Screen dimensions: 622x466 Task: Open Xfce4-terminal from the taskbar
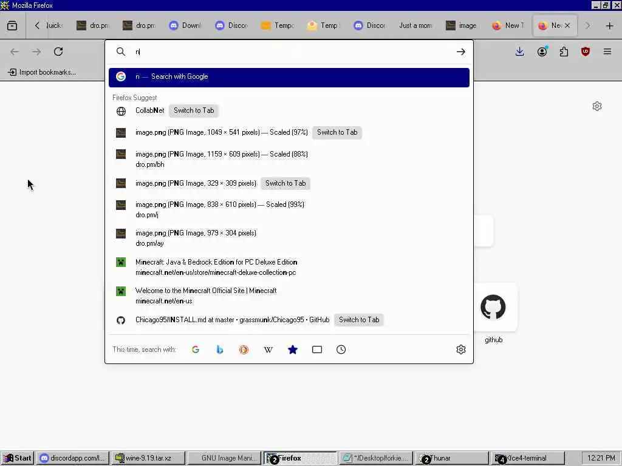[528, 458]
